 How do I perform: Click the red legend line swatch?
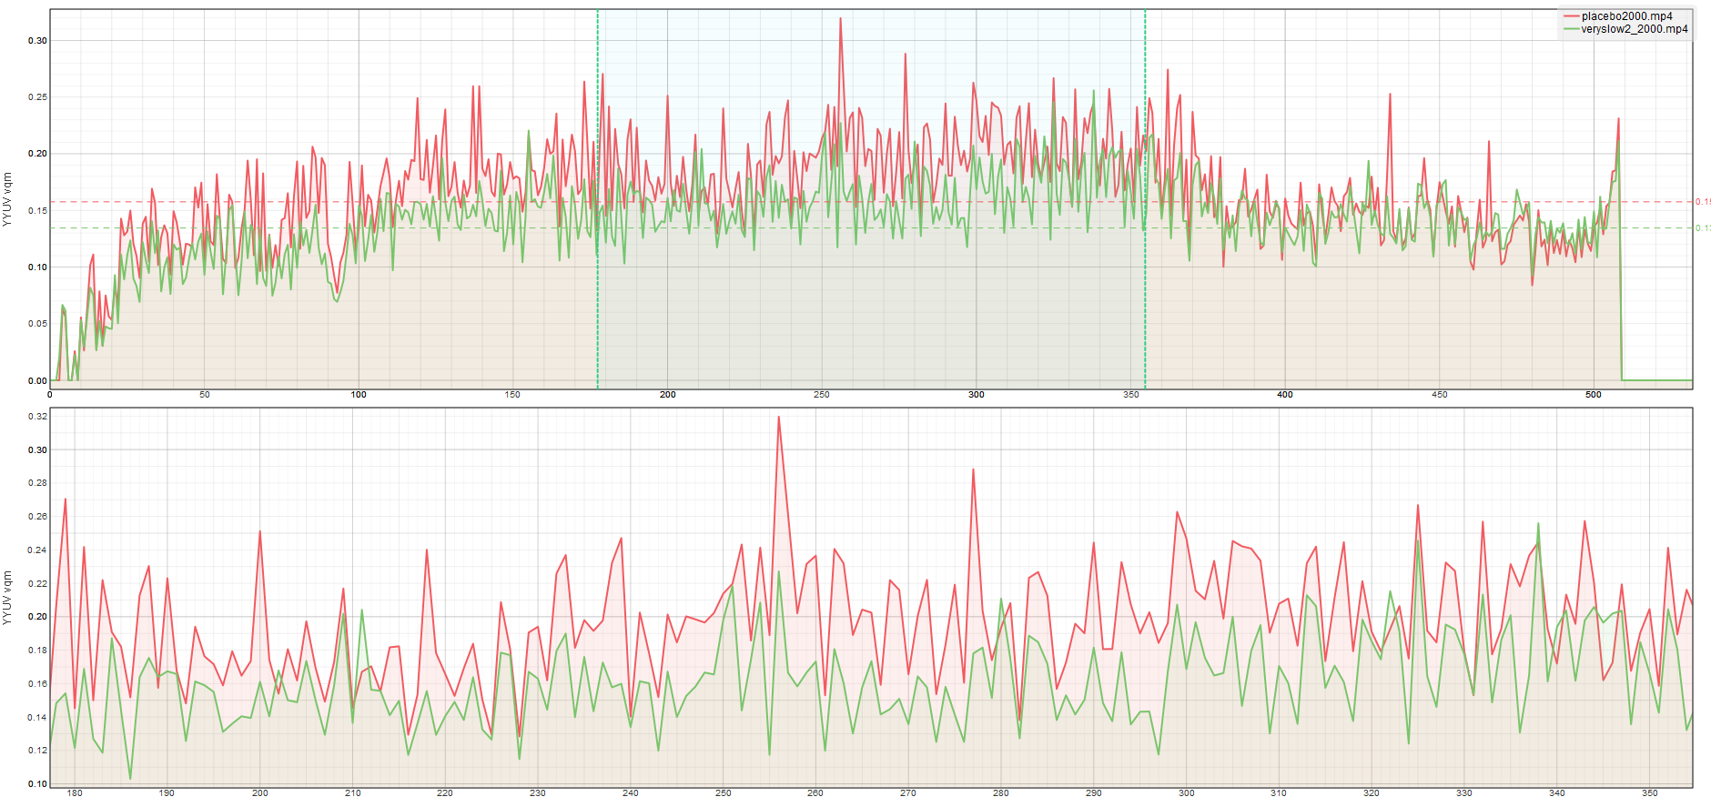(1572, 16)
